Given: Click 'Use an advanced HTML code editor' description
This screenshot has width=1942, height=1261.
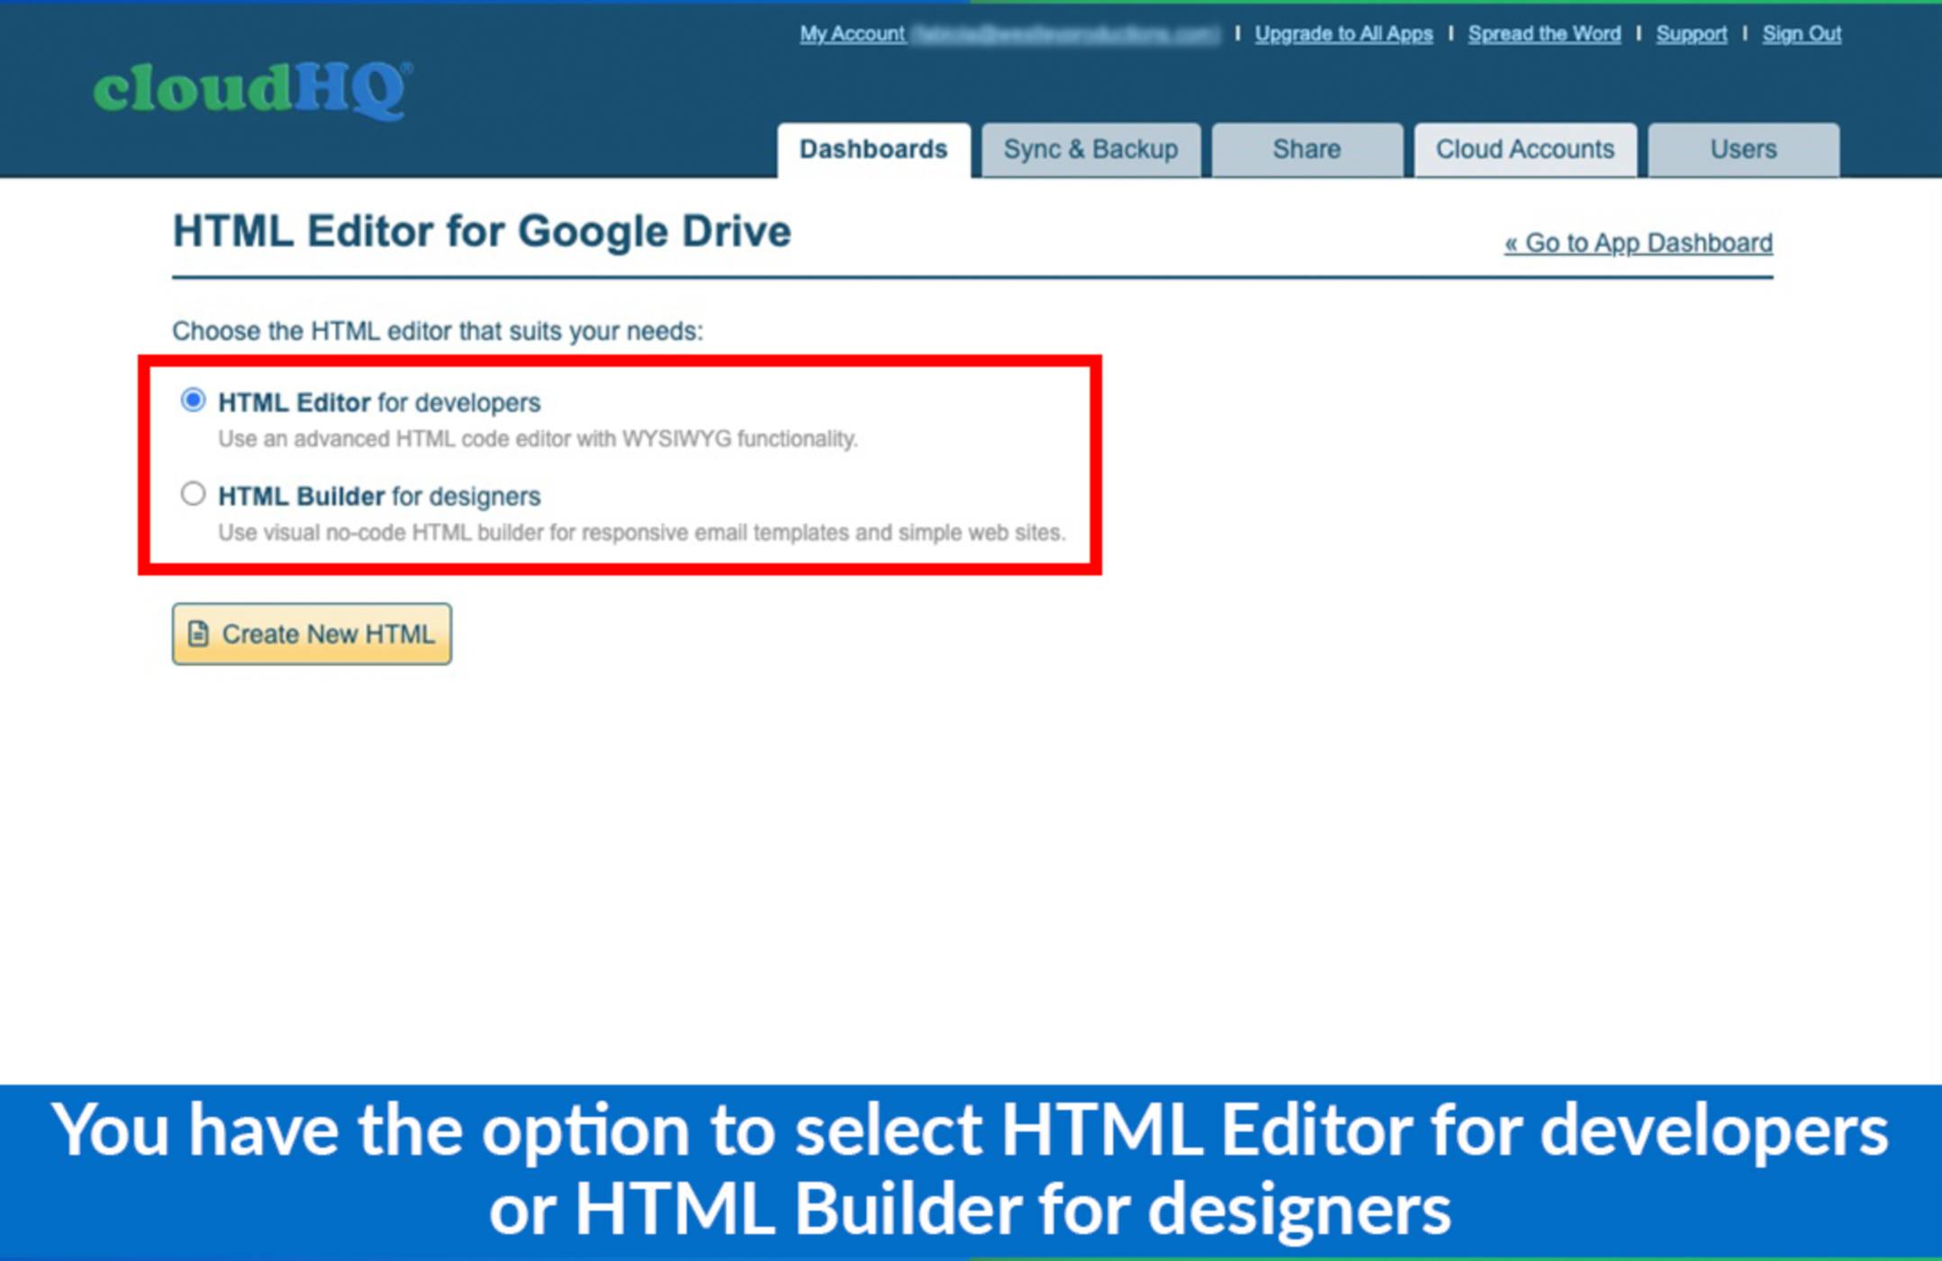Looking at the screenshot, I should (x=538, y=439).
